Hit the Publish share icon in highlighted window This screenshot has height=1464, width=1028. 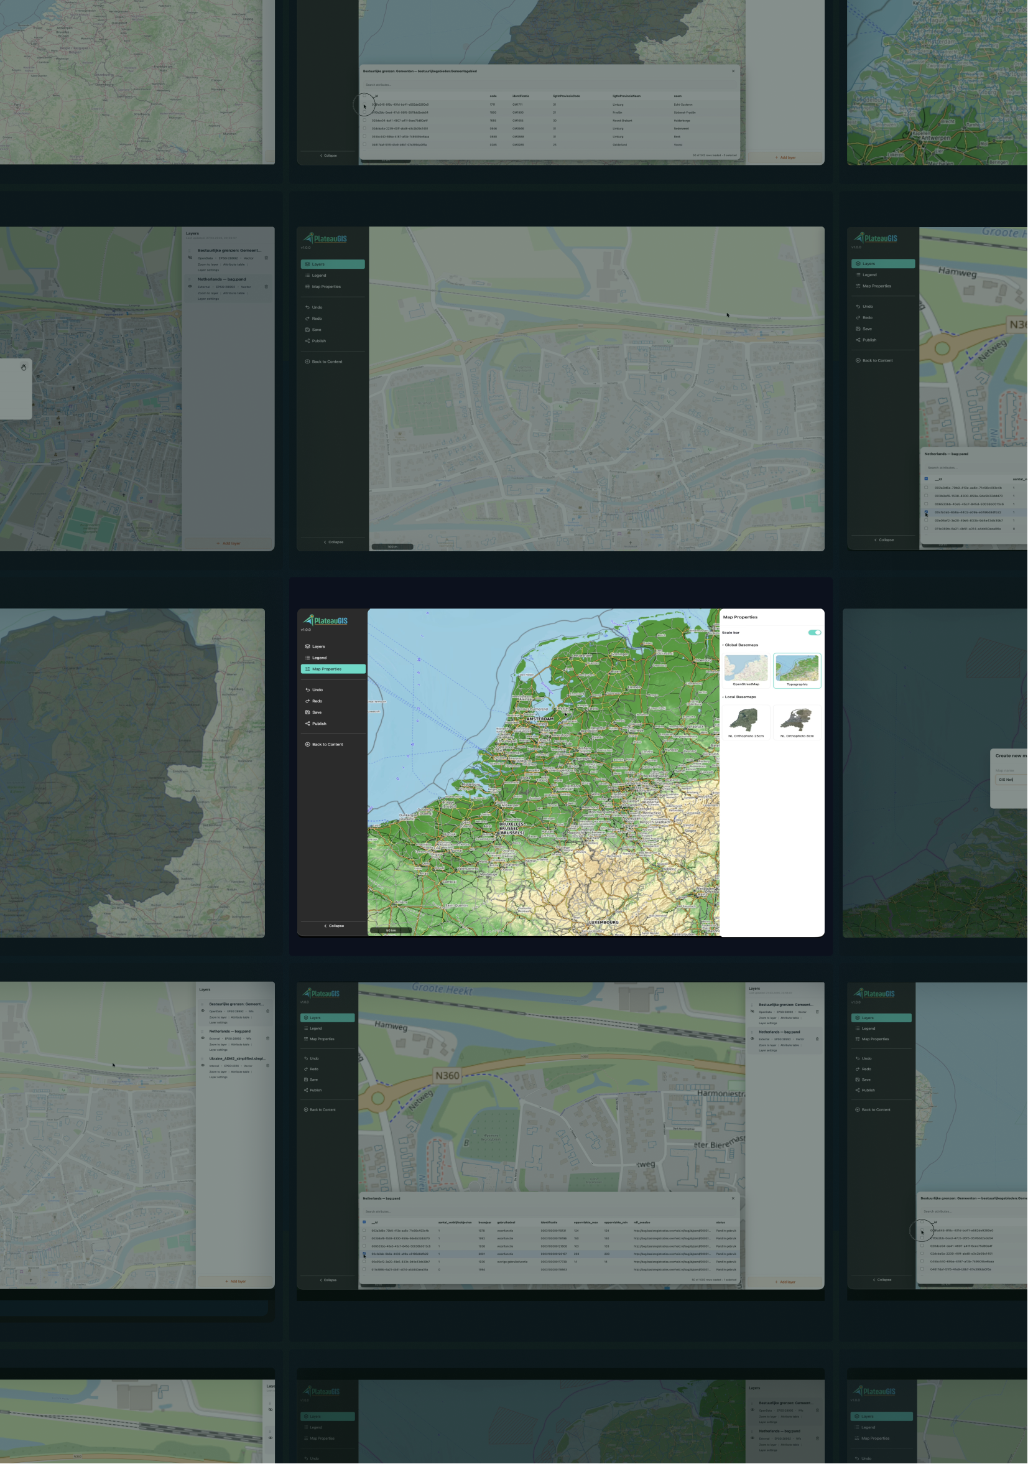coord(307,723)
